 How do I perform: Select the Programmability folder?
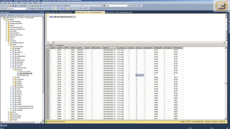[17, 116]
